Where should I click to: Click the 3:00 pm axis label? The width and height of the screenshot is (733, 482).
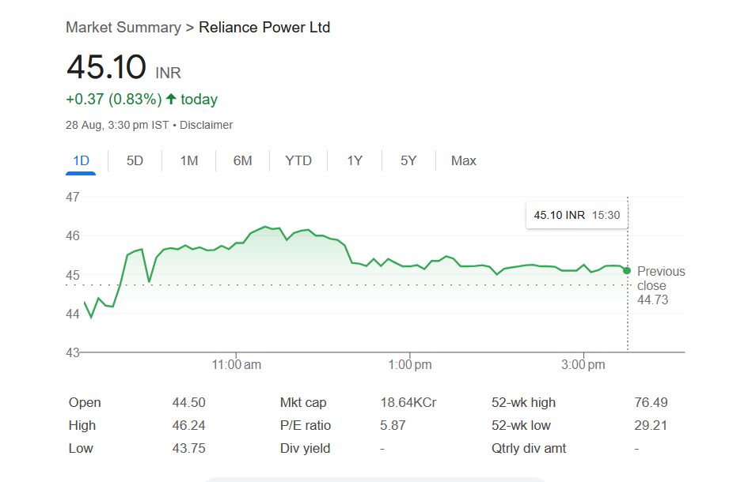coord(583,365)
